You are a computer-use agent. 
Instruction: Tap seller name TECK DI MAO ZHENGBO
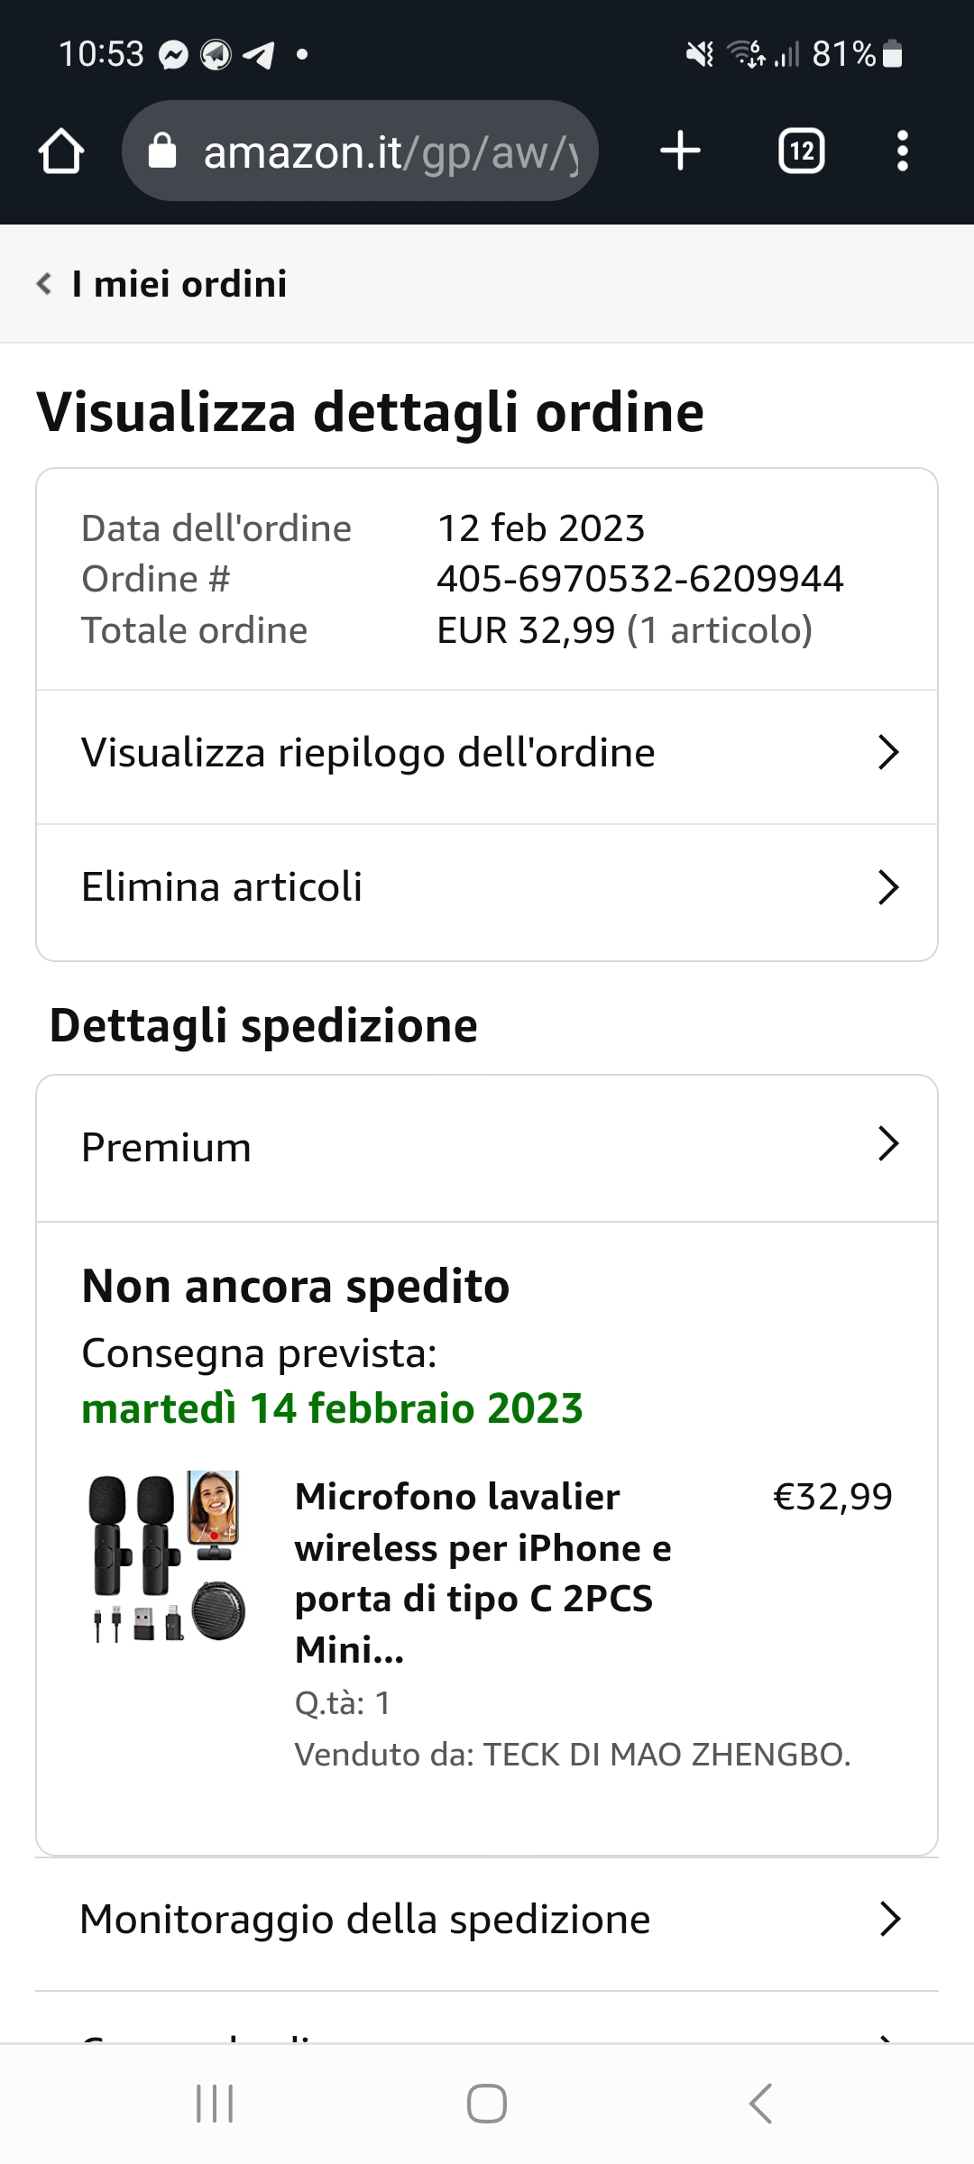[x=666, y=1755]
